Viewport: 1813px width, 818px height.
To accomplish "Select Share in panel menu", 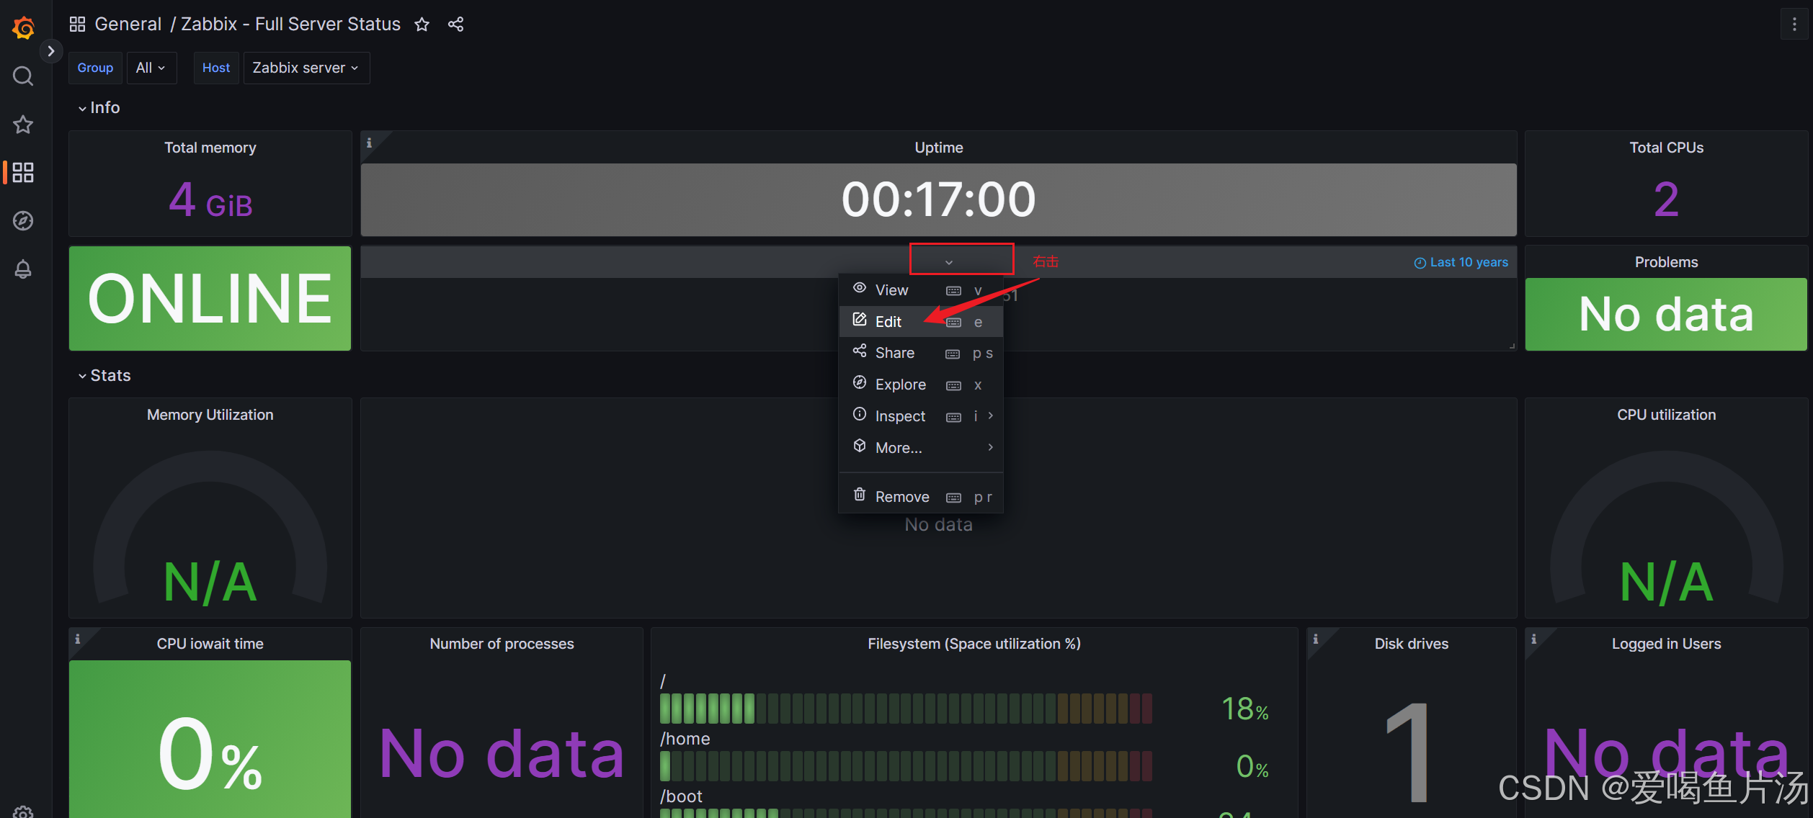I will tap(921, 353).
